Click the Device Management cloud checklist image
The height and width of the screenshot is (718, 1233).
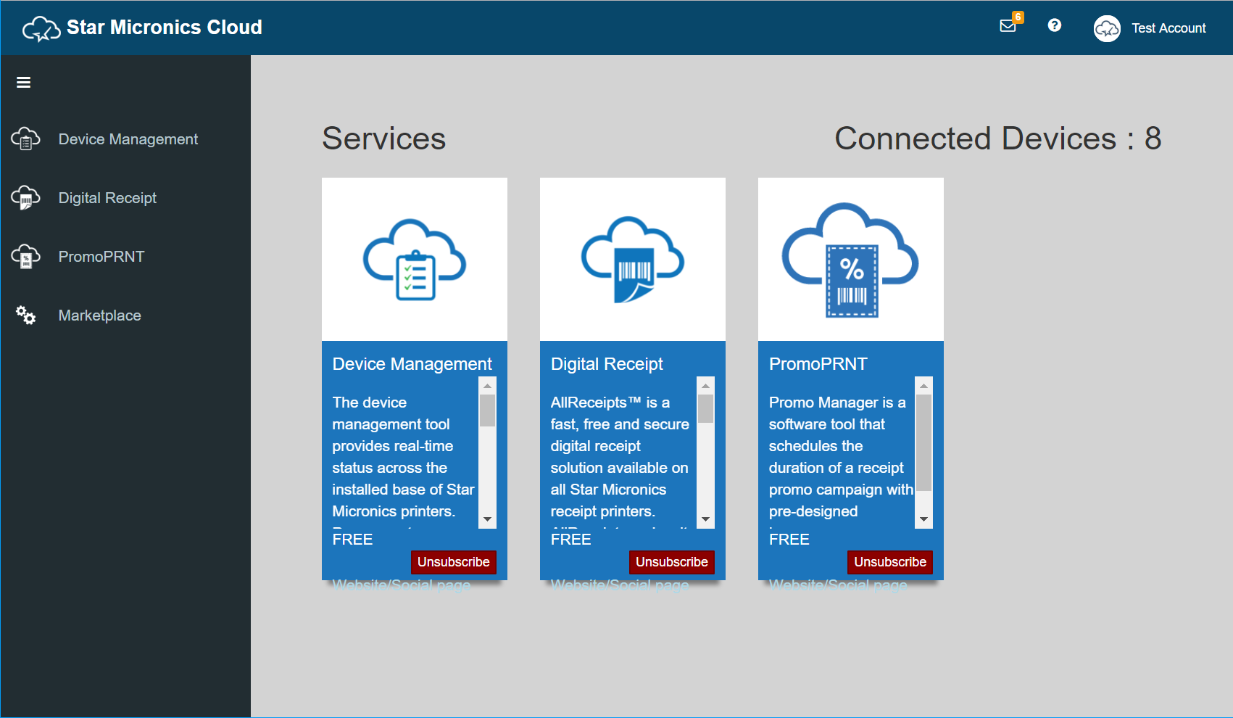(415, 260)
